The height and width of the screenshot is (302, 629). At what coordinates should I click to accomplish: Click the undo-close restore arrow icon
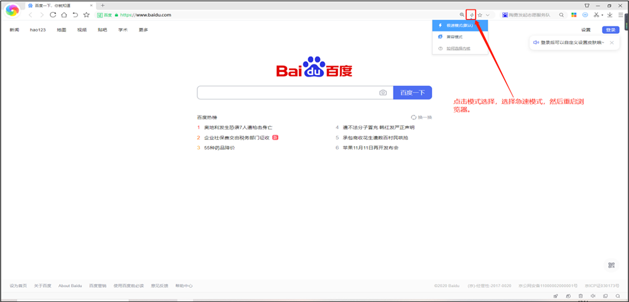pos(75,15)
